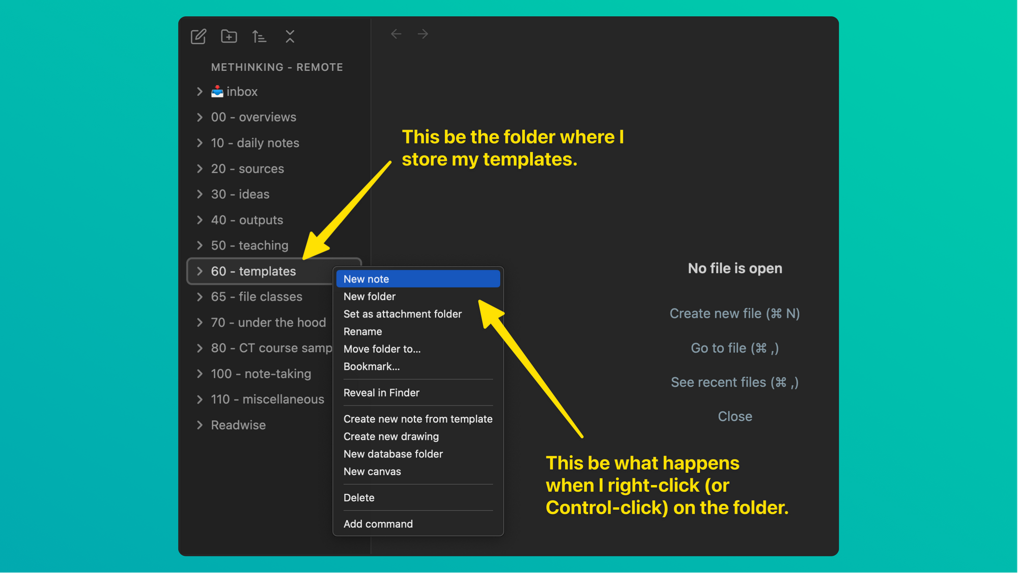Image resolution: width=1018 pixels, height=573 pixels.
Task: Click See recent files link
Action: (x=734, y=382)
